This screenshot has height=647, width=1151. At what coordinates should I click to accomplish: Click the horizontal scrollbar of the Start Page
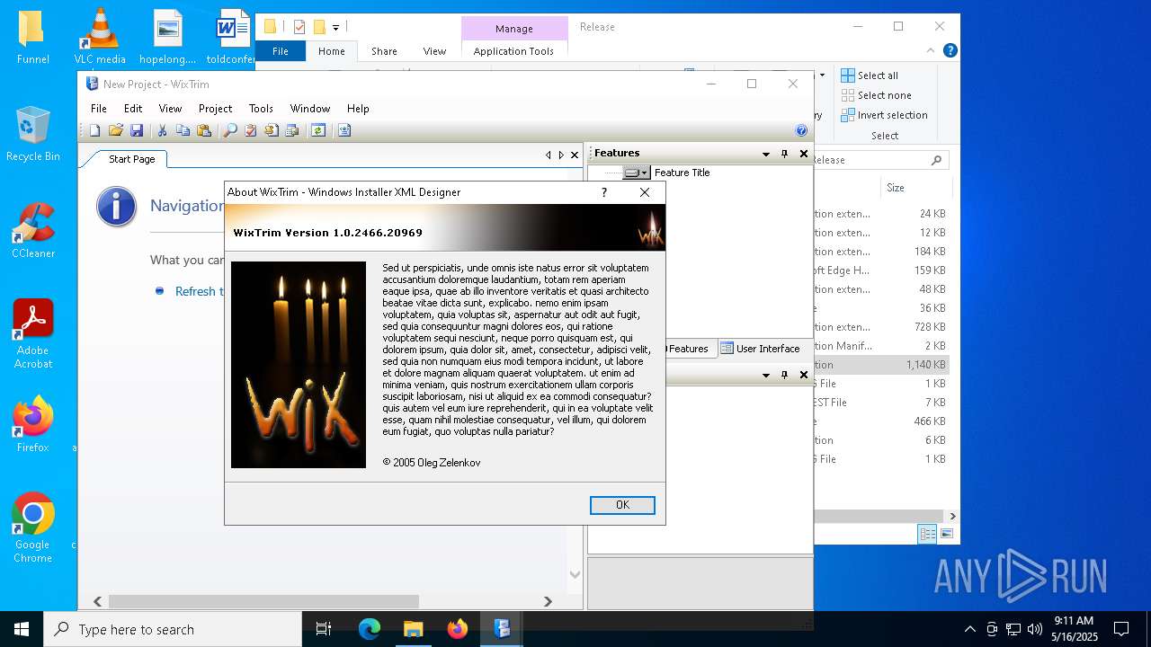coord(263,601)
